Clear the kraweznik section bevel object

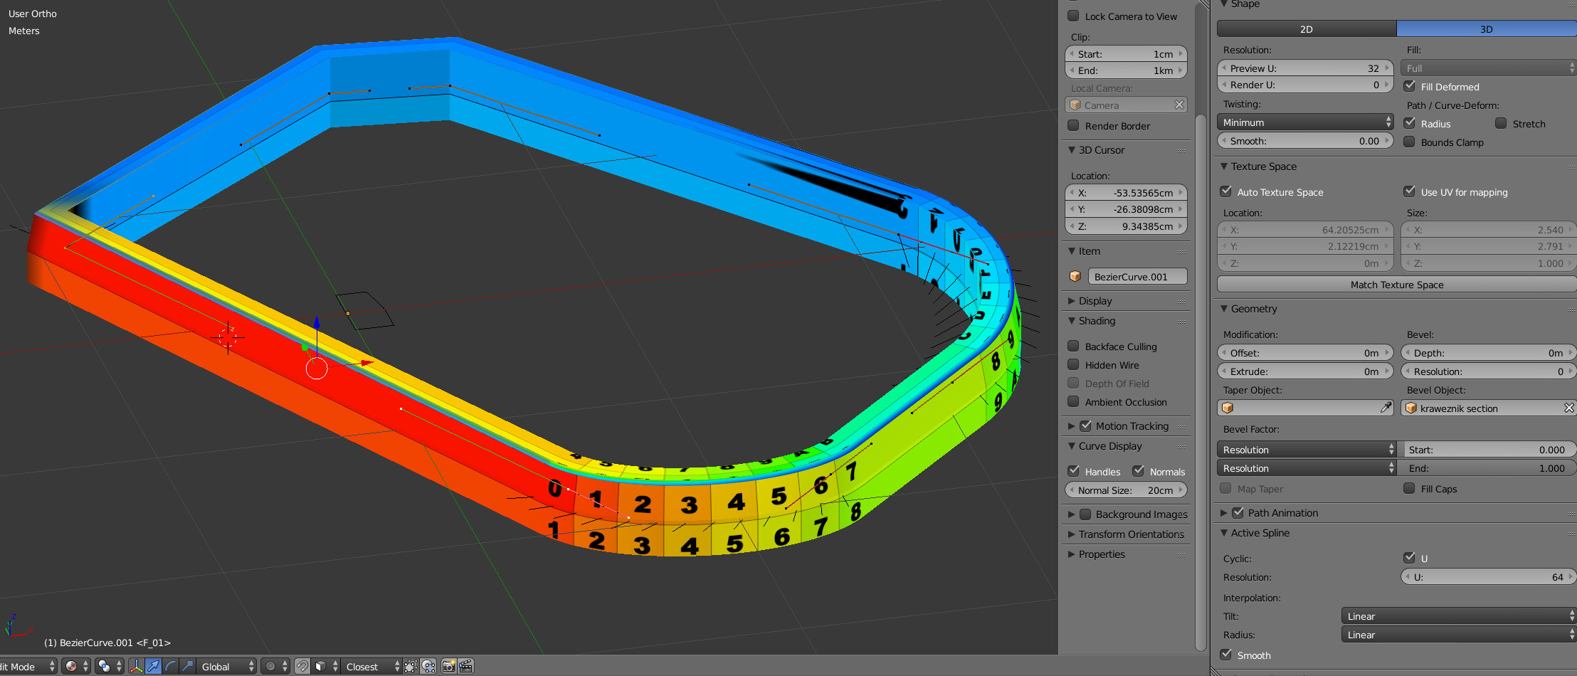tap(1568, 408)
